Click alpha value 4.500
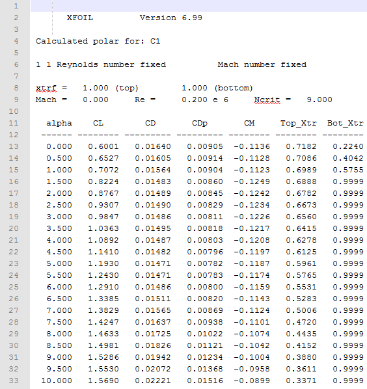The image size is (367, 389). tap(59, 252)
